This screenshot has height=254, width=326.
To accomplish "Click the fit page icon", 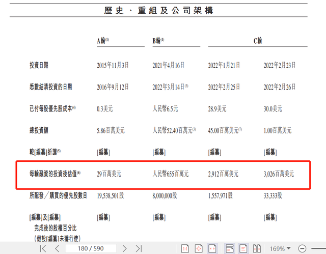I will 199,248.
